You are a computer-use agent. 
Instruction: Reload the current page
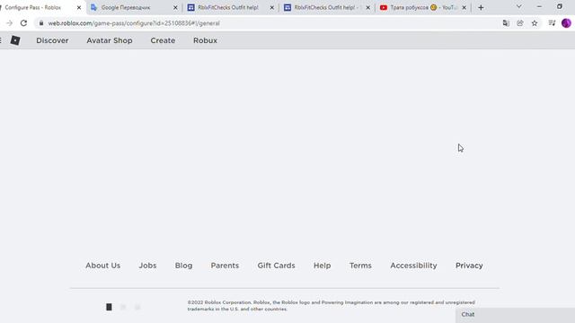click(x=23, y=23)
